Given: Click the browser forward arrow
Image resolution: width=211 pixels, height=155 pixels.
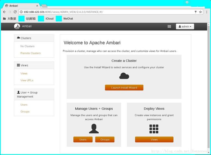Looking at the screenshot, I should pyautogui.click(x=10, y=12).
